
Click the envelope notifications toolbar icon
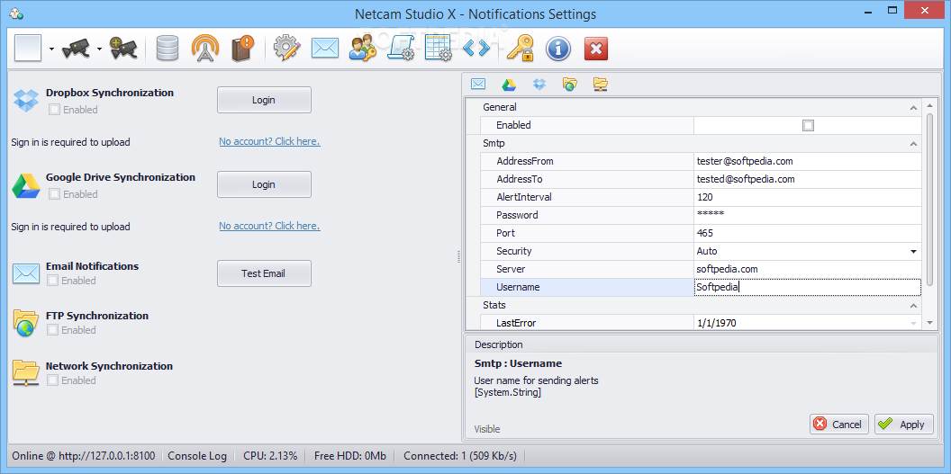coord(325,48)
